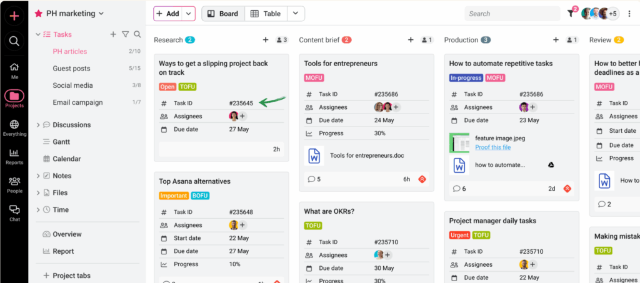Add assignee to Top Asana alternatives task
This screenshot has height=283, width=640.
(x=242, y=225)
